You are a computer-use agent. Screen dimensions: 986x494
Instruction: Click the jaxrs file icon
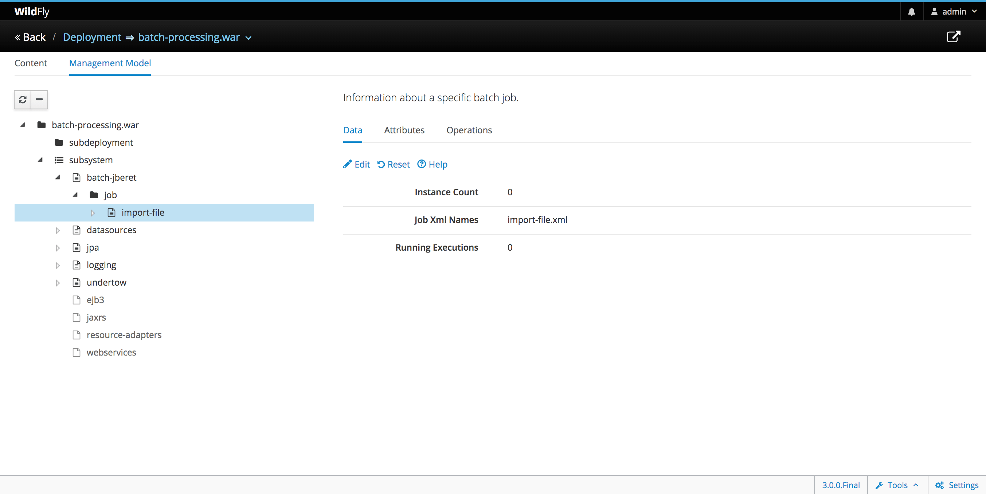coord(77,317)
